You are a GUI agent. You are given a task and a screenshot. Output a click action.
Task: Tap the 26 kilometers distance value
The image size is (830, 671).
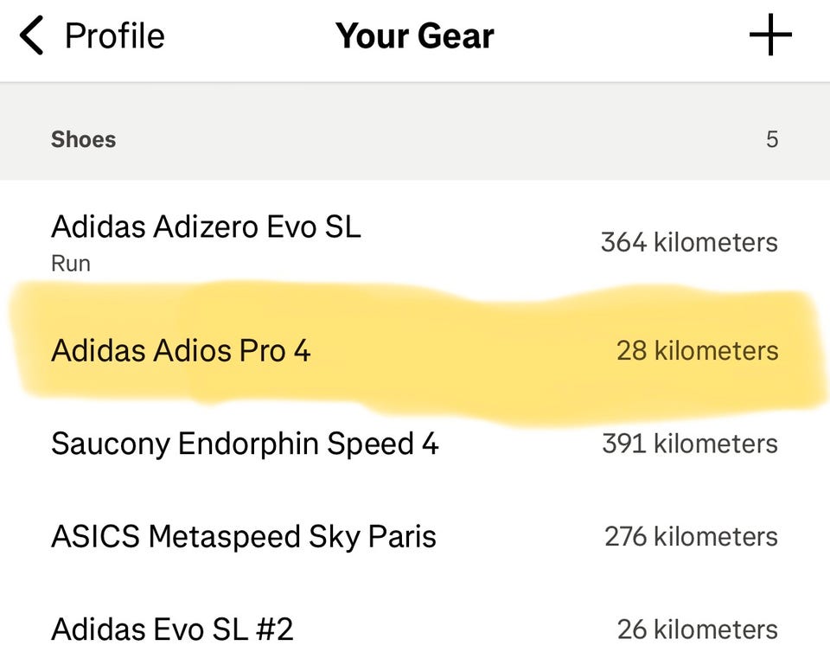click(x=697, y=629)
